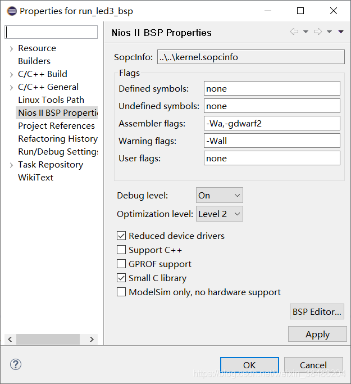
Task: Open the view menu triangle in header
Action: coord(341,31)
